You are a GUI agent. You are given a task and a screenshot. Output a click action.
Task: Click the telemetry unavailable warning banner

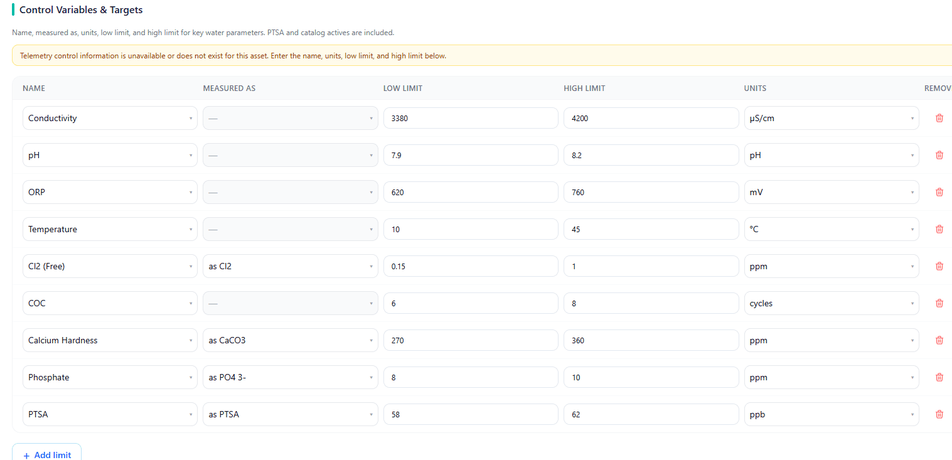pyautogui.click(x=482, y=56)
